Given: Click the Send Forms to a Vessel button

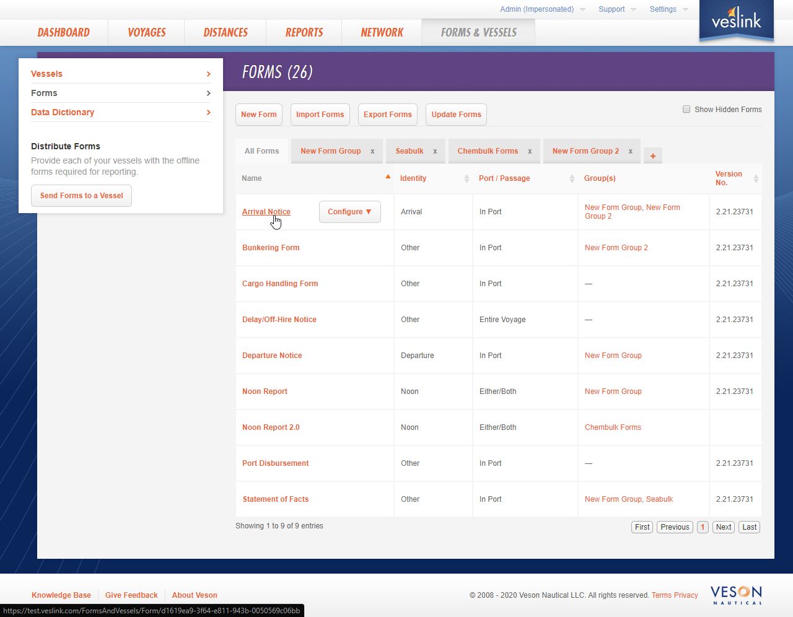Looking at the screenshot, I should 81,196.
